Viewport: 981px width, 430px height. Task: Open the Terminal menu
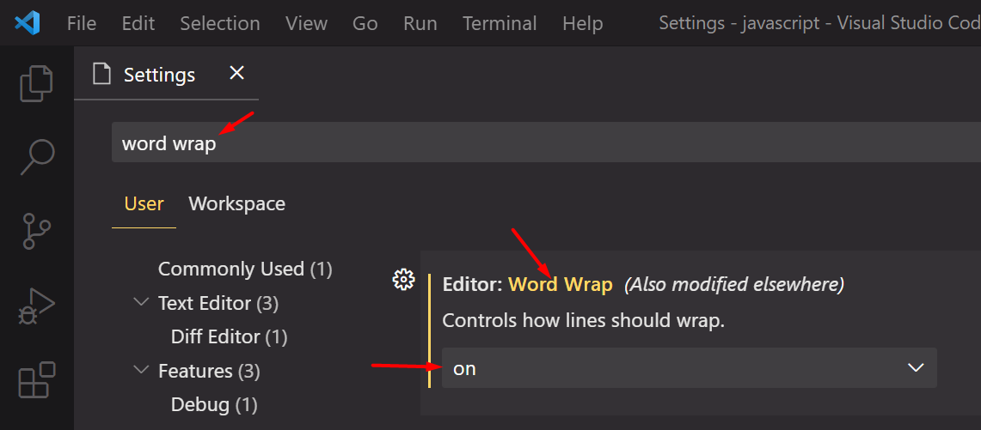point(500,23)
